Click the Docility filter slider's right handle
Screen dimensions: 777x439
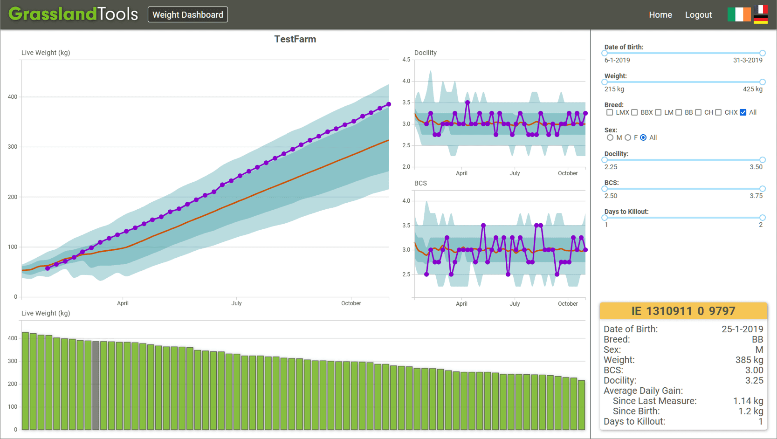click(x=763, y=160)
